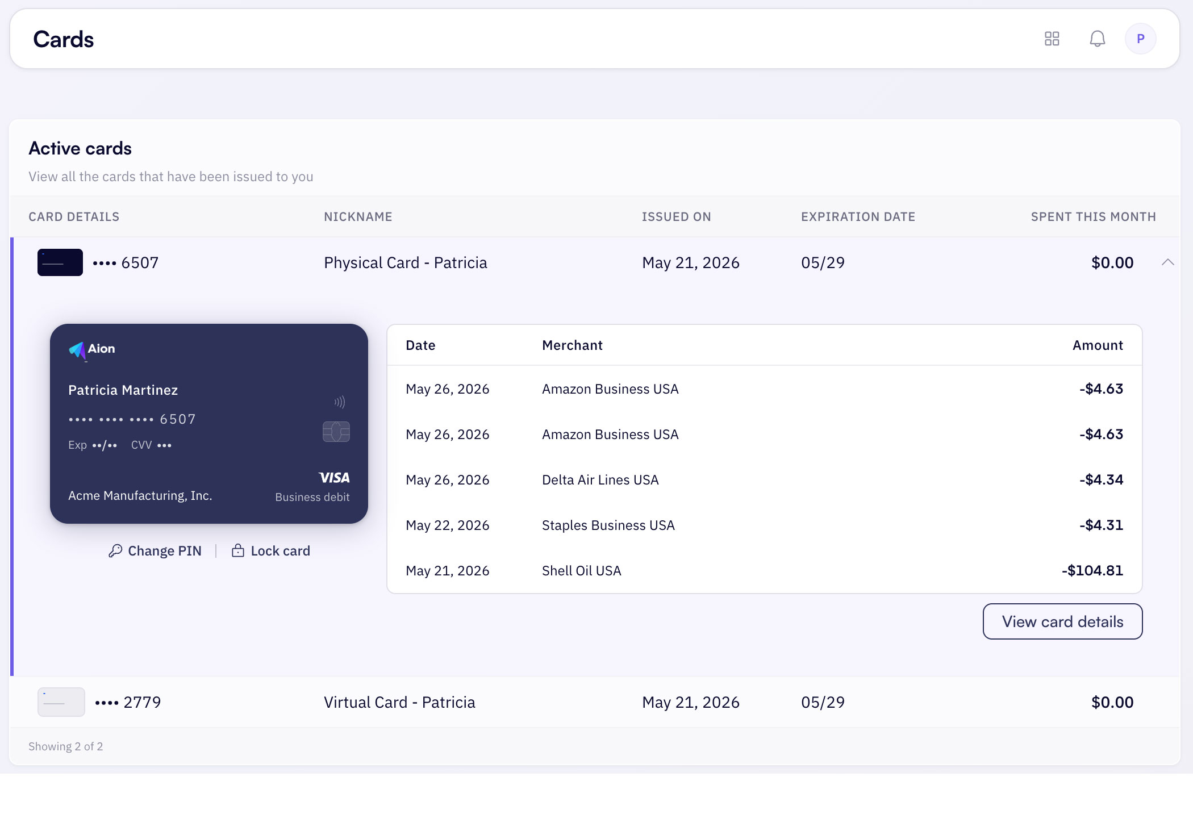Click the light card thumbnail for 2779
This screenshot has width=1193, height=831.
point(61,702)
